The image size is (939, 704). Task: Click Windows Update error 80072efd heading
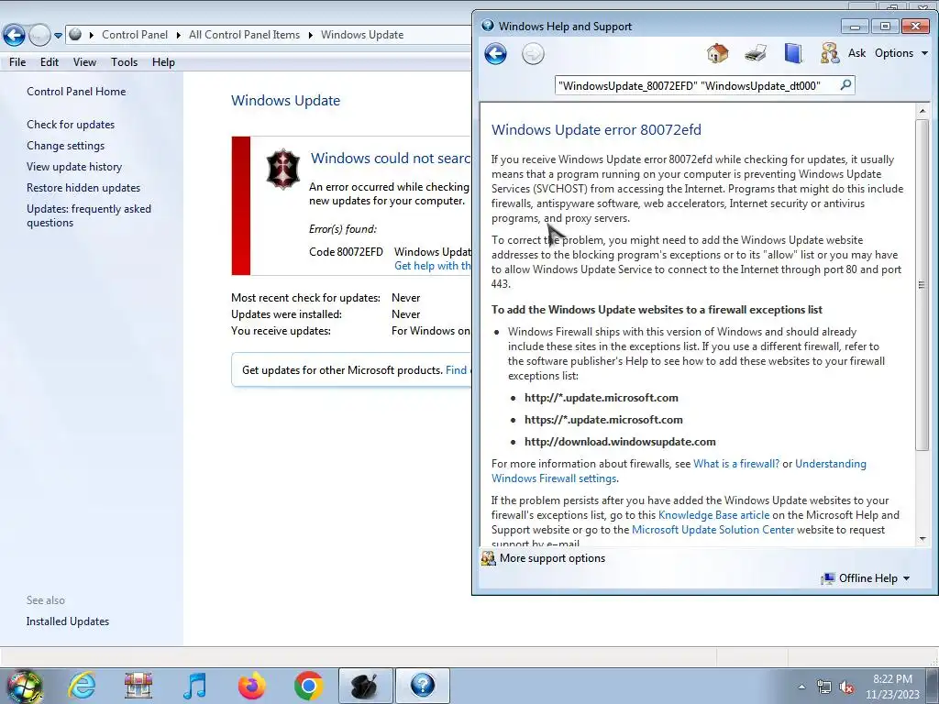596,130
